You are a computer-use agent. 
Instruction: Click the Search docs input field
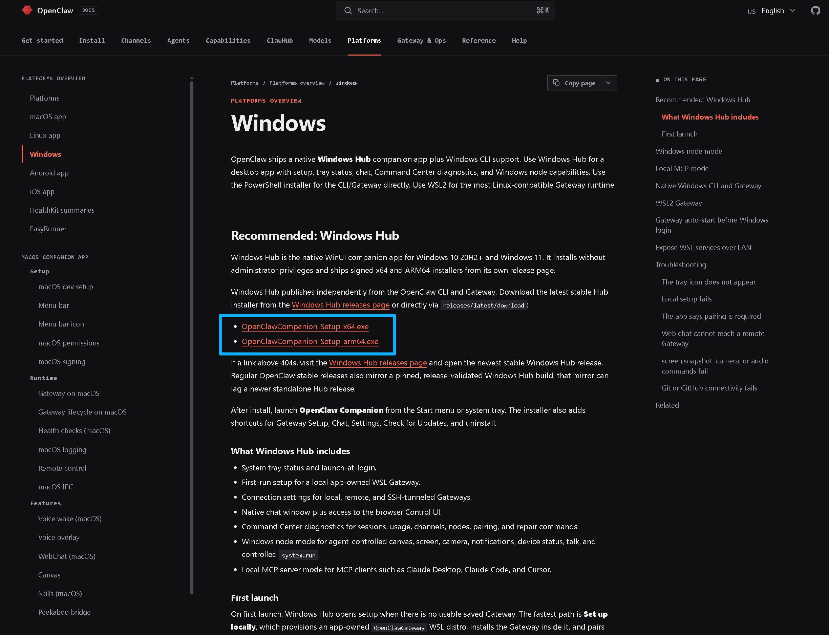click(445, 10)
